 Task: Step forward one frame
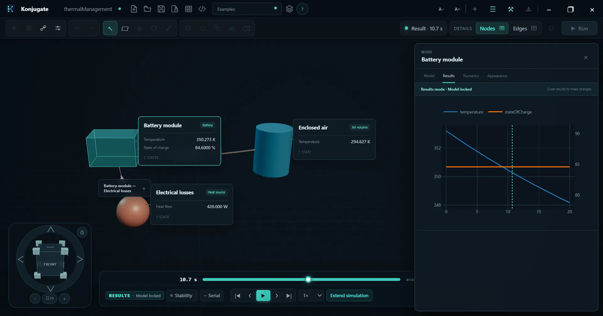(277, 296)
